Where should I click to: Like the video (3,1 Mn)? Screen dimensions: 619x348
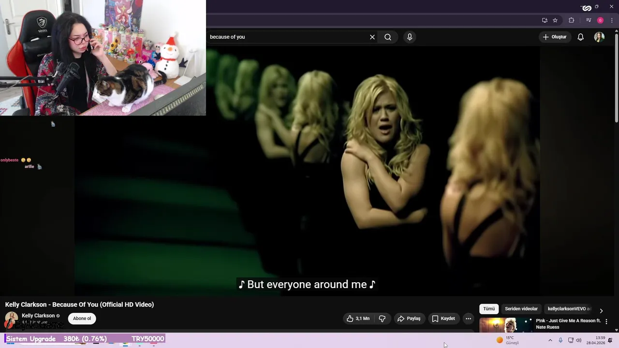[x=358, y=319]
